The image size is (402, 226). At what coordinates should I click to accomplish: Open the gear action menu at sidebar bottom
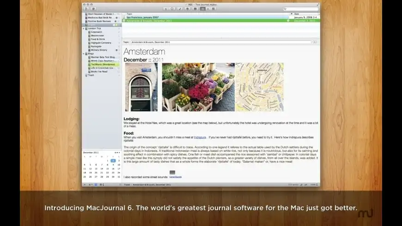(90, 184)
